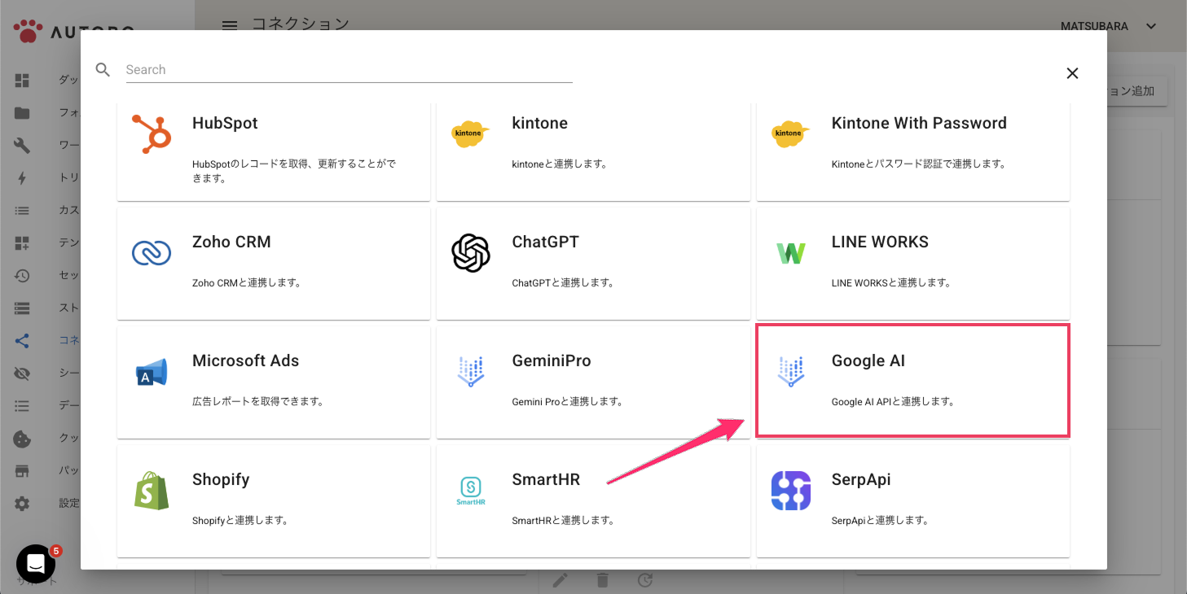This screenshot has width=1187, height=594.
Task: Open the lightning bolt triggers icon
Action: 22,178
